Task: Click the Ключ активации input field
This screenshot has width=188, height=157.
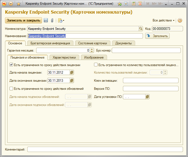Action: (151, 80)
